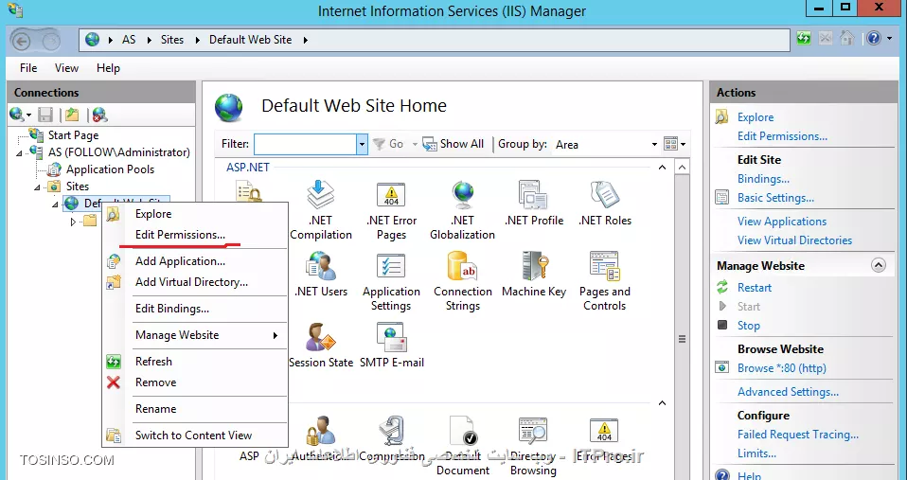Open the Help question-mark icon in address bar
The height and width of the screenshot is (480, 907).
(x=874, y=39)
